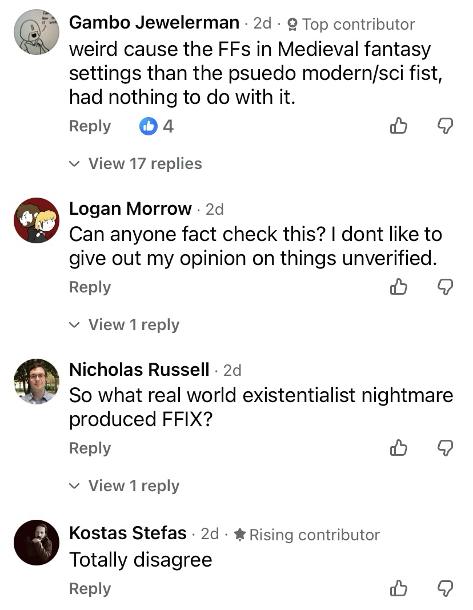Dislike Nicholas Russell's FFIX comment
Image resolution: width=473 pixels, height=610 pixels.
click(445, 448)
